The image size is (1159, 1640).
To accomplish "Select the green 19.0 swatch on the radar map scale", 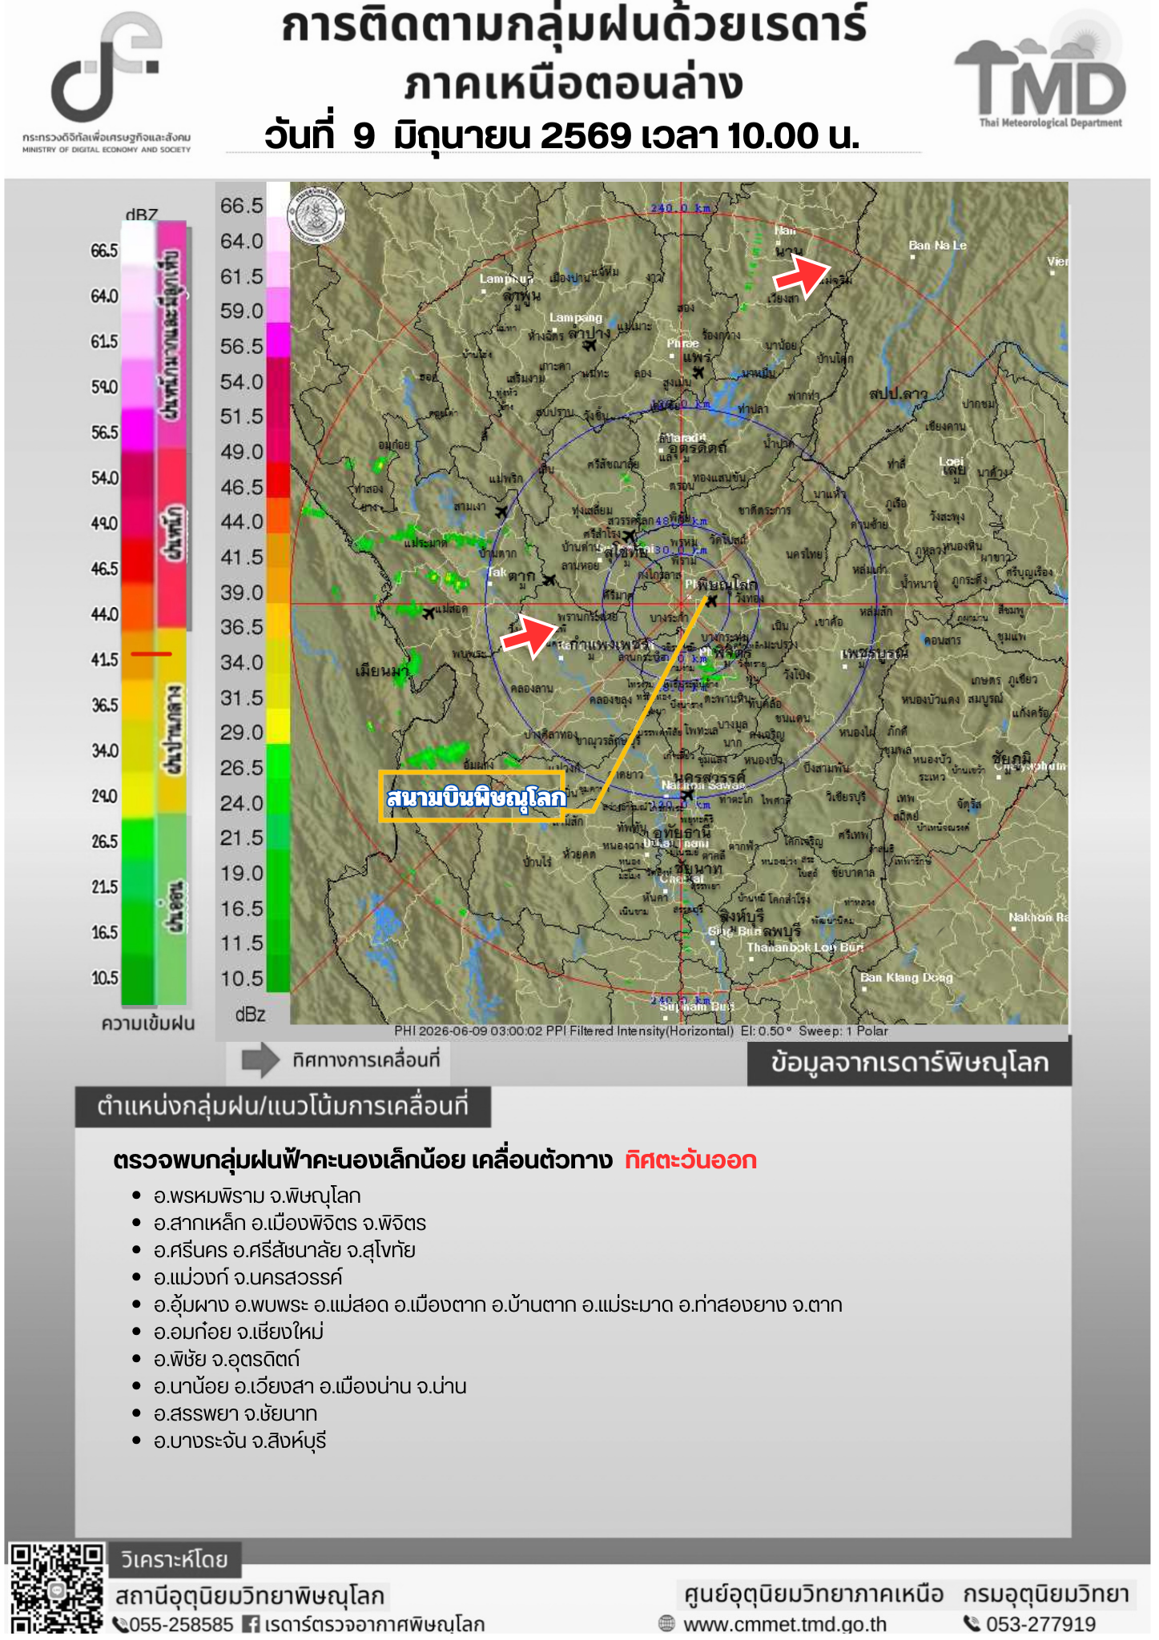I will (x=278, y=866).
